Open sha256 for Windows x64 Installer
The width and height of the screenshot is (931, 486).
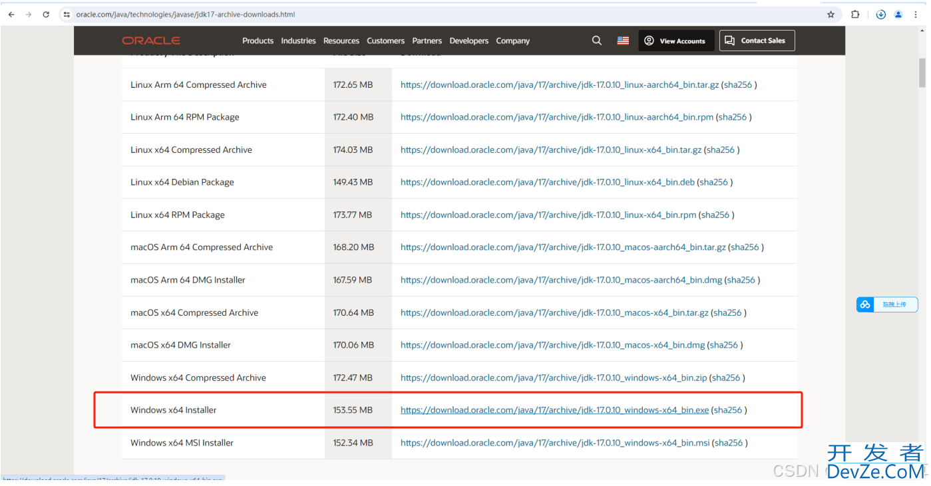click(729, 410)
